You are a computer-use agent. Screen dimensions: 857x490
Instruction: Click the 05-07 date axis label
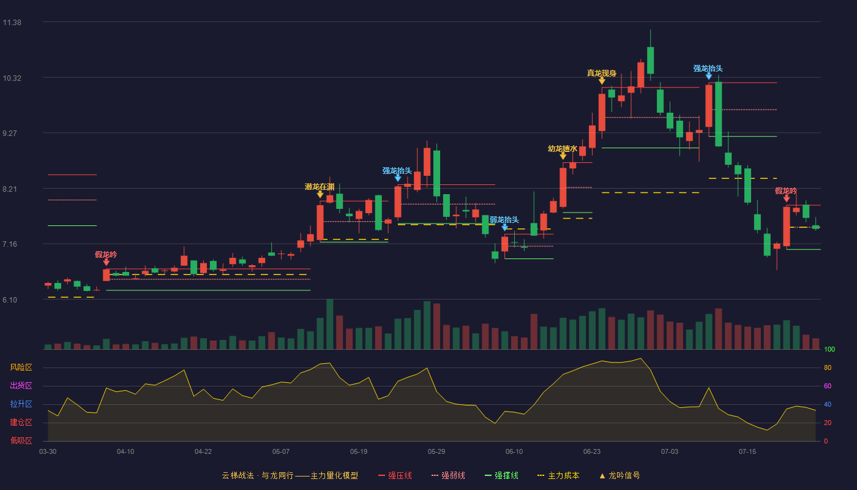pyautogui.click(x=281, y=451)
